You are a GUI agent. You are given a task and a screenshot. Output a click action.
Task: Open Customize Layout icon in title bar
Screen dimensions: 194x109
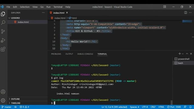pos(165,7)
